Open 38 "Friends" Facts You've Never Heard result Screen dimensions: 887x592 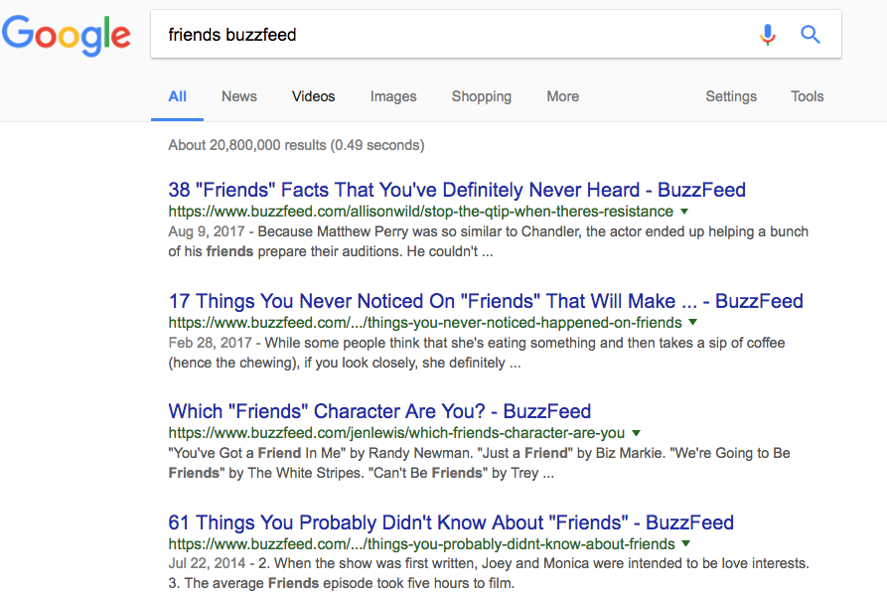point(457,190)
